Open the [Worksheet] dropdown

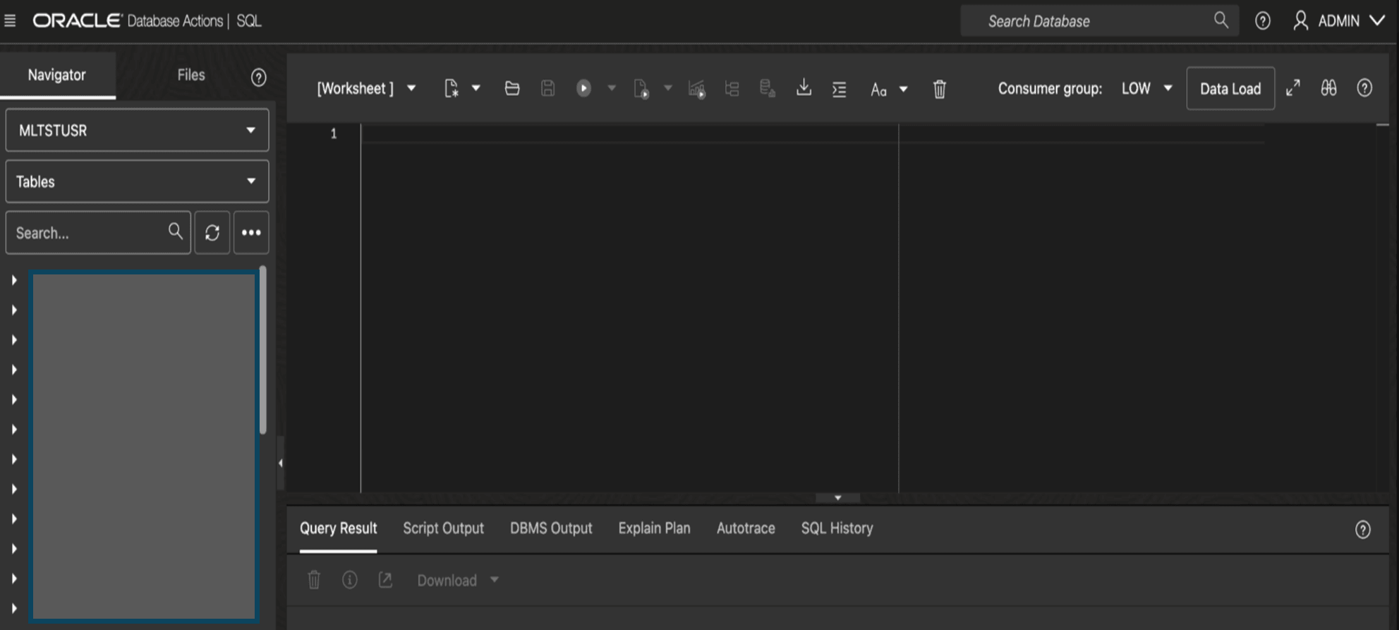[x=366, y=88]
